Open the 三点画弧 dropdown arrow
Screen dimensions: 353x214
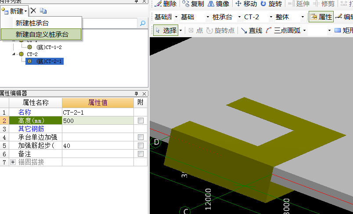point(304,31)
